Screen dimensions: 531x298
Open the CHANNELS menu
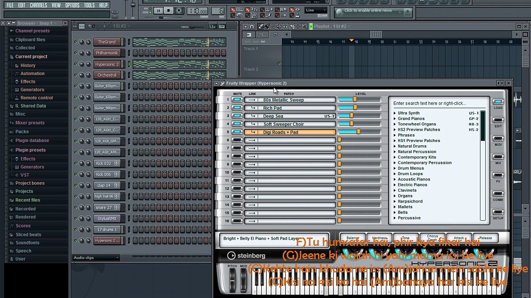coord(39,5)
